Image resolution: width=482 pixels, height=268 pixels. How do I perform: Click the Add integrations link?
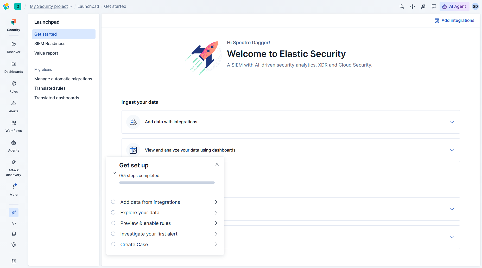(454, 21)
